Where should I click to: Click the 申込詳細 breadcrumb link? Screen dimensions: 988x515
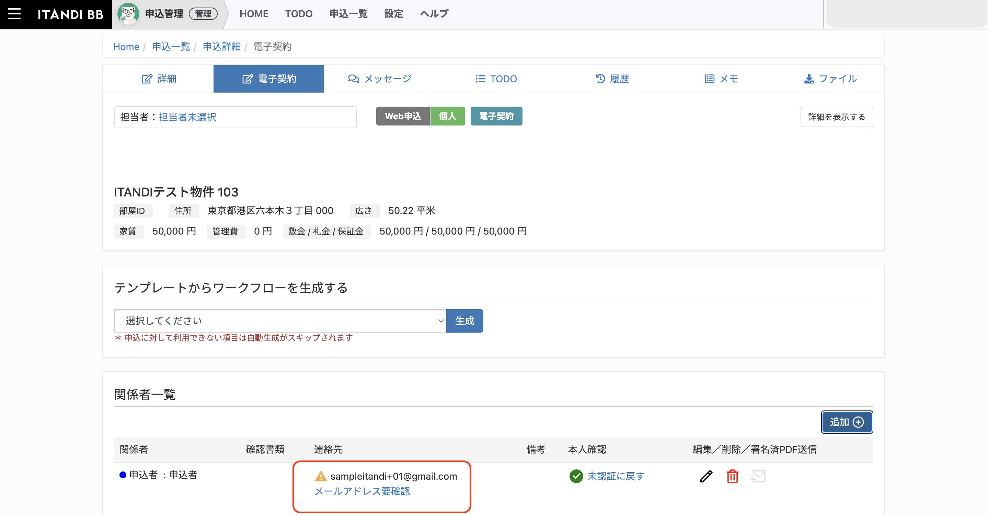pos(222,47)
